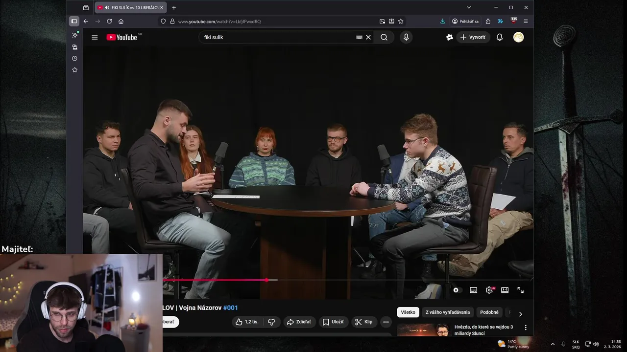Open Hvězda recommended video thumbnail

pos(424,330)
